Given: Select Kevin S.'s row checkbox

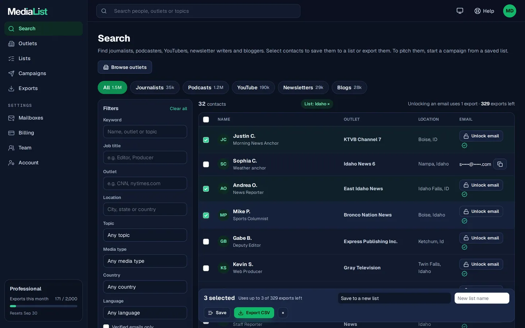Looking at the screenshot, I should pyautogui.click(x=206, y=268).
